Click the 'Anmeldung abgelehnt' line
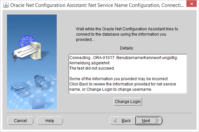This screenshot has height=132, width=199. click(x=89, y=63)
